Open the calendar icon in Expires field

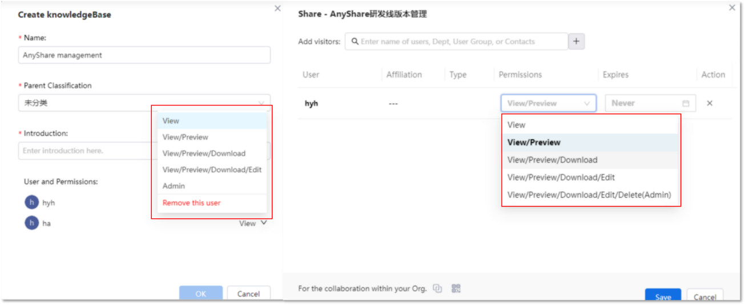[686, 103]
